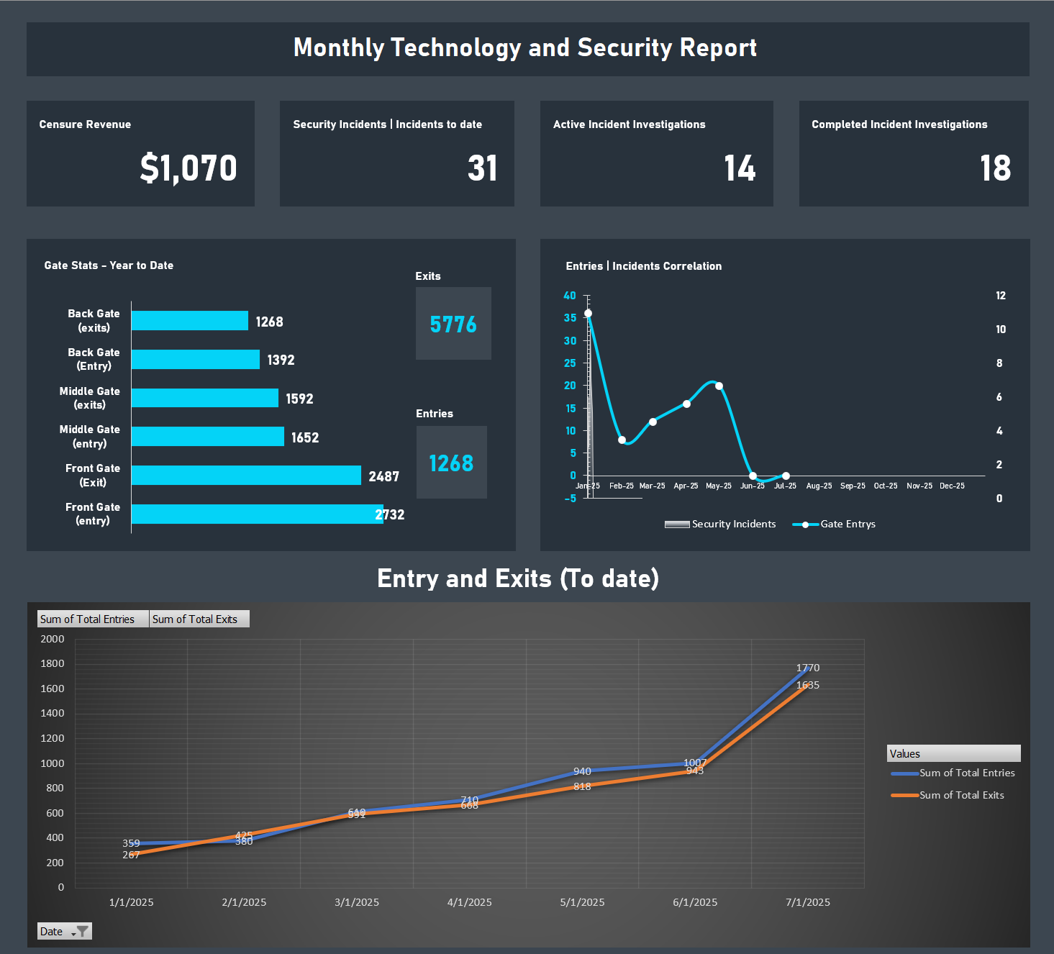This screenshot has width=1054, height=954.
Task: Select the 1392 bar data label
Action: coord(281,360)
